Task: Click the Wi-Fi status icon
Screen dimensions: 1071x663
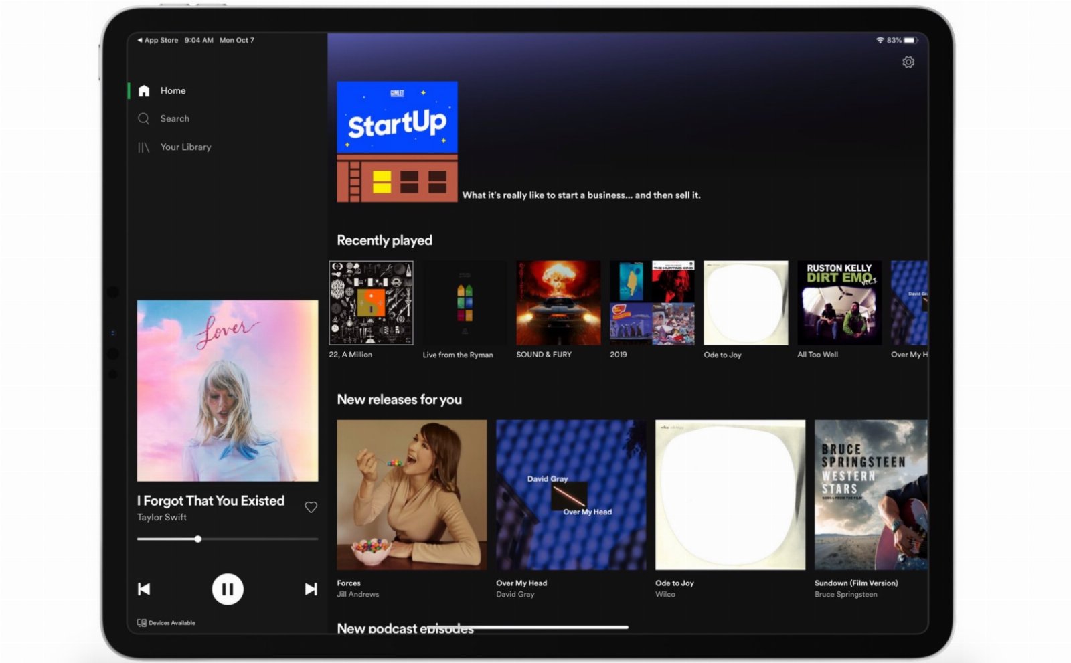Action: point(880,41)
